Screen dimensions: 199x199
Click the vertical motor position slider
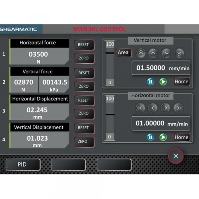click(109, 64)
